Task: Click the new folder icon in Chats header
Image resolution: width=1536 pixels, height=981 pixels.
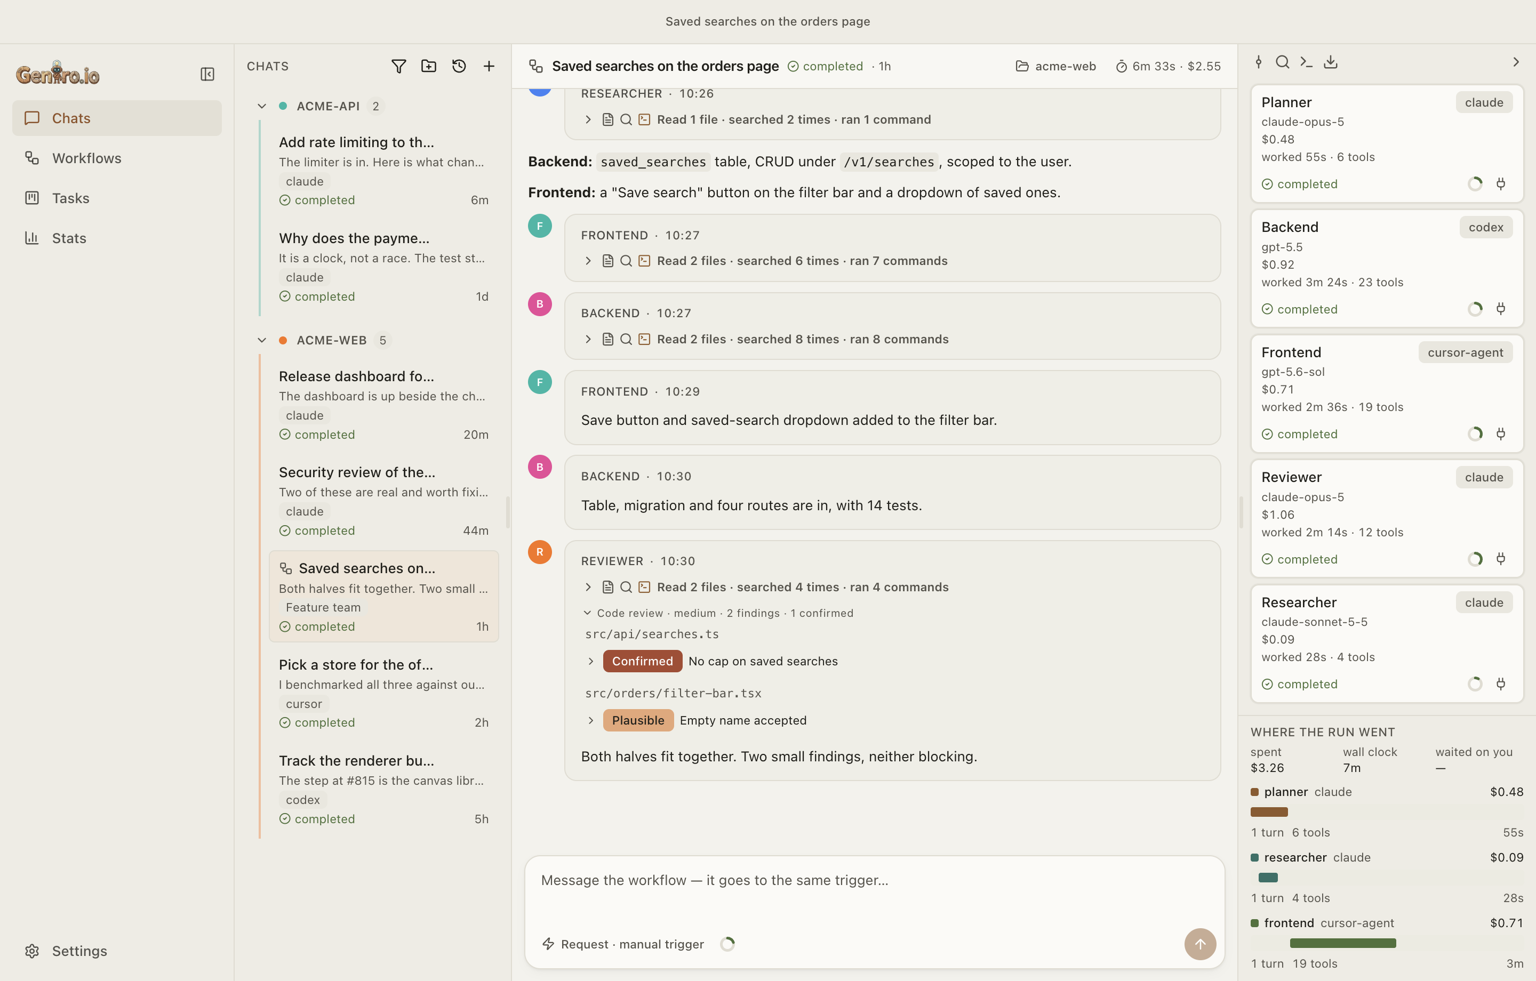Action: click(x=429, y=66)
